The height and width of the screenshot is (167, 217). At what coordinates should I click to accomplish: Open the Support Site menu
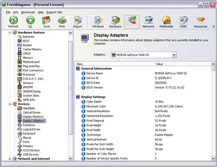54,12
